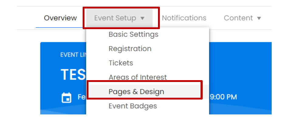This screenshot has width=292, height=139.
Task: Open Event Badges from the dropdown
Action: [132, 106]
